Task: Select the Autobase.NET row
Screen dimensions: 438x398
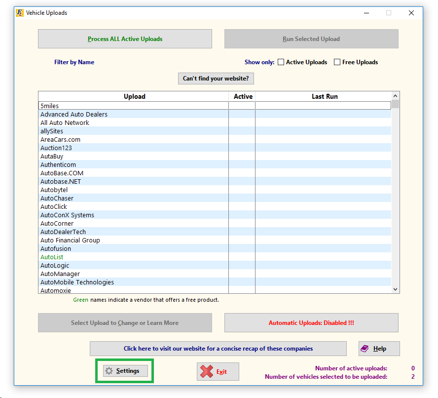Action: click(215, 181)
